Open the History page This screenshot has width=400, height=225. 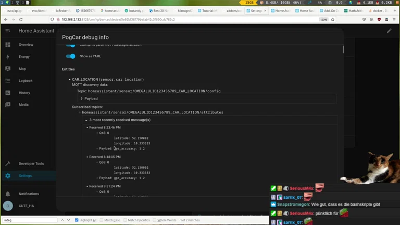[24, 93]
